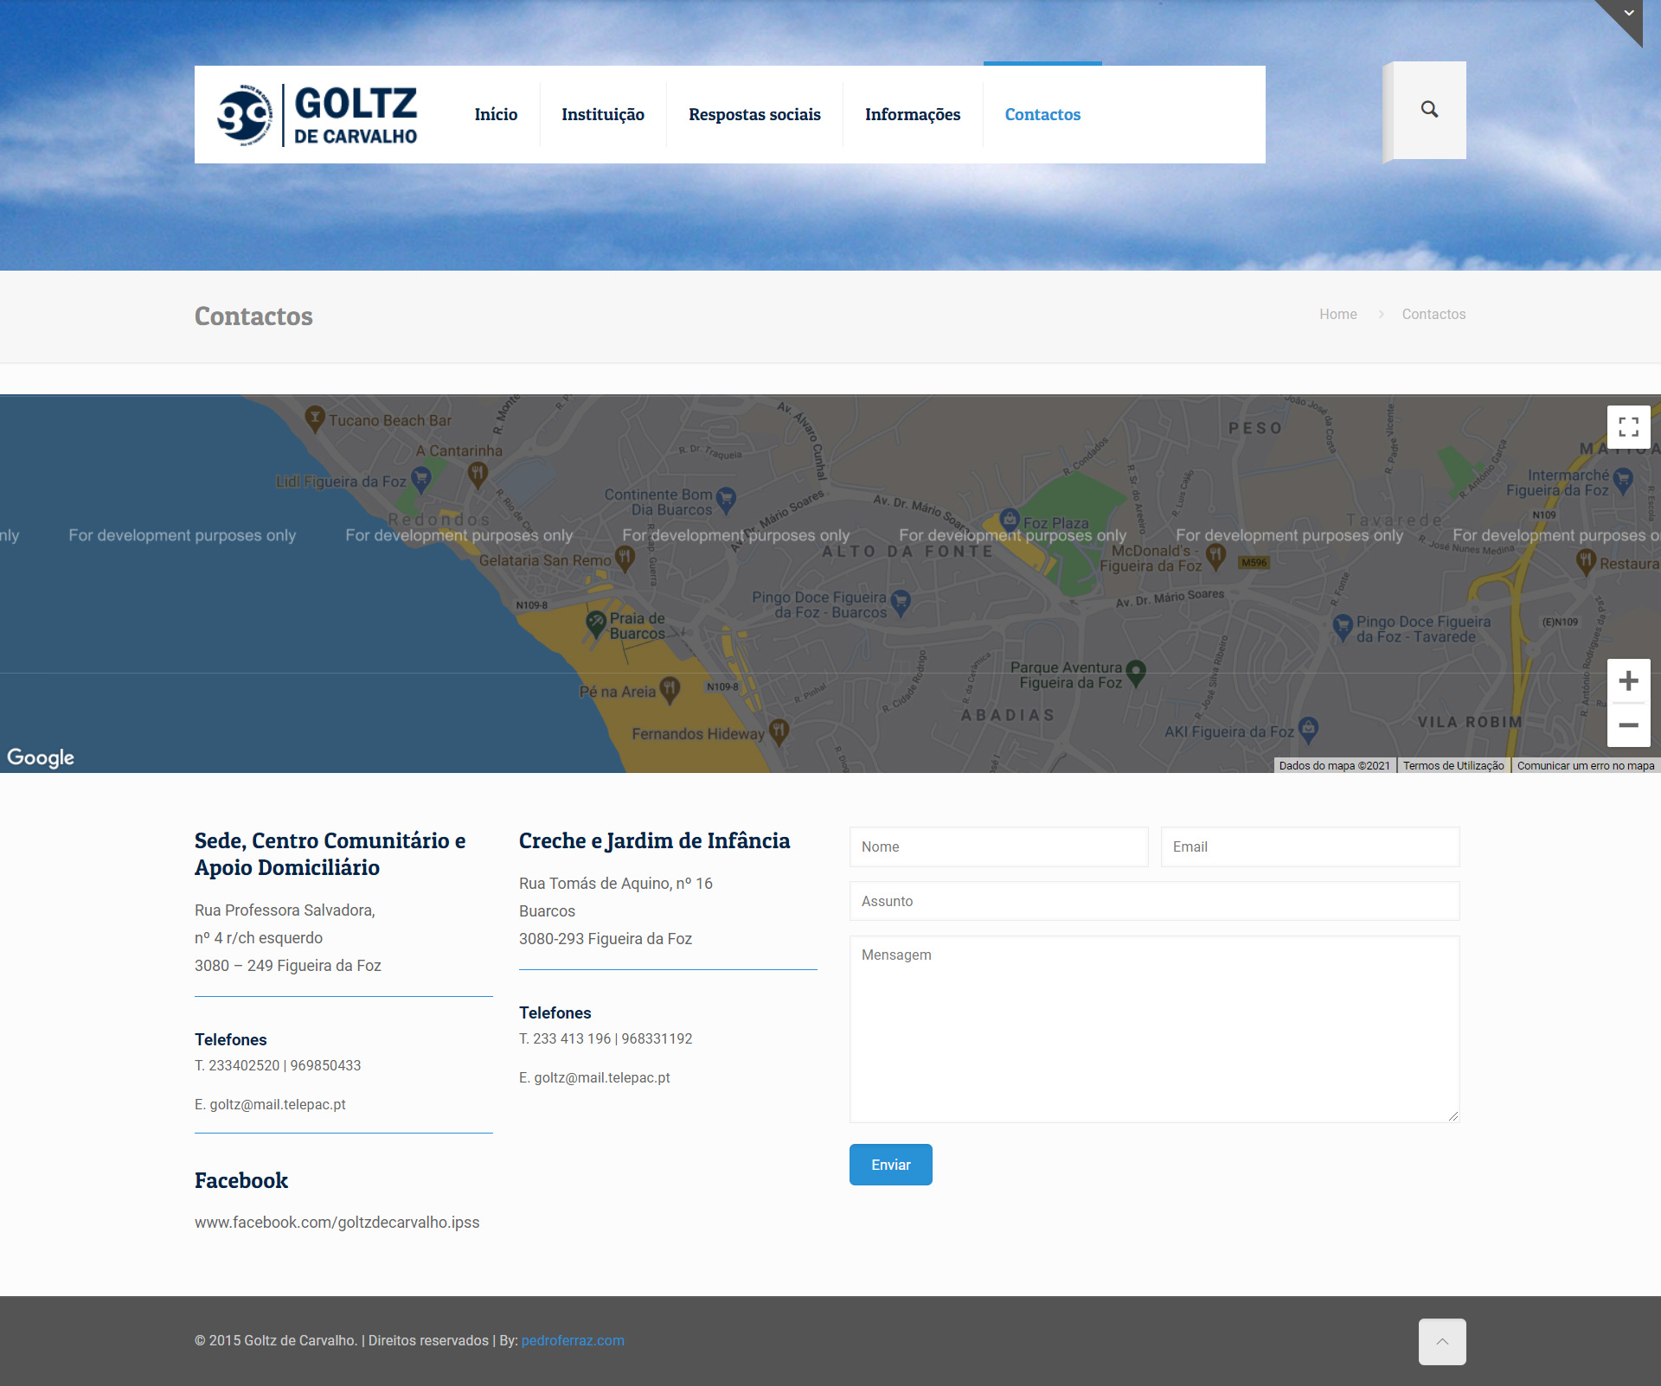Focus the Nome input field
Viewport: 1661px width, 1386px height.
click(998, 846)
